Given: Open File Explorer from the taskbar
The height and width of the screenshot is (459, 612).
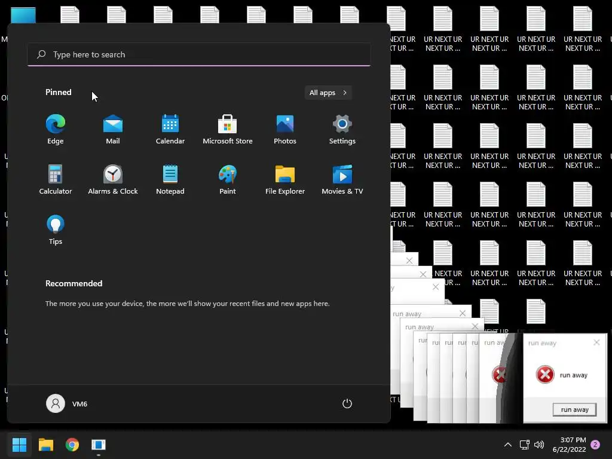Looking at the screenshot, I should click(45, 445).
